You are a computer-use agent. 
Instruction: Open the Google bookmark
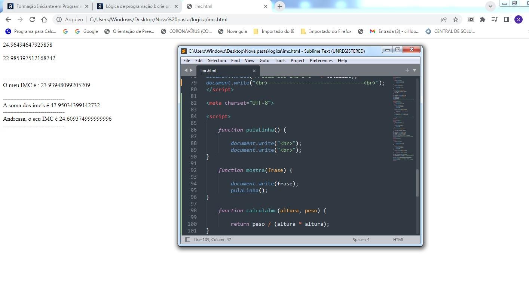click(86, 31)
